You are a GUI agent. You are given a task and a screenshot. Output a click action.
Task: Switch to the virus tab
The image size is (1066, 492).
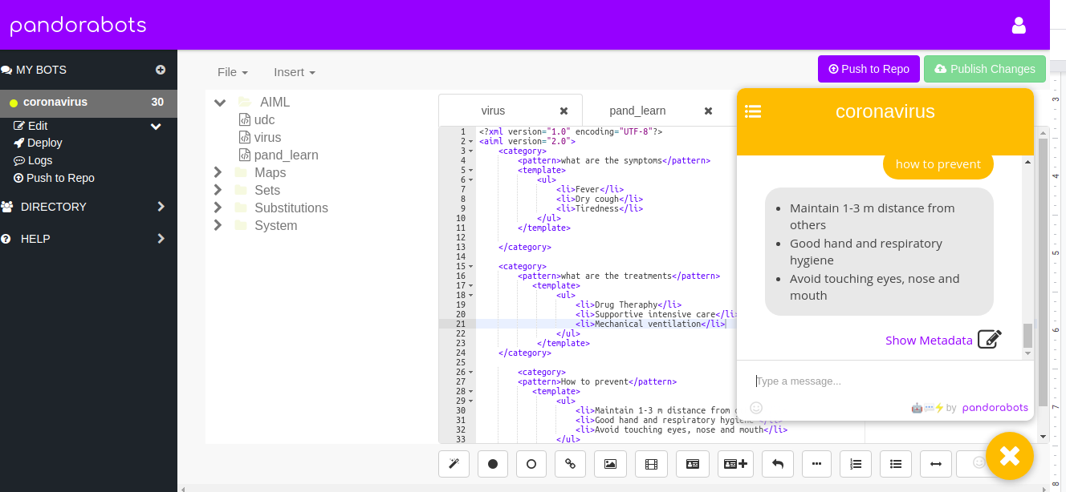[x=494, y=111]
